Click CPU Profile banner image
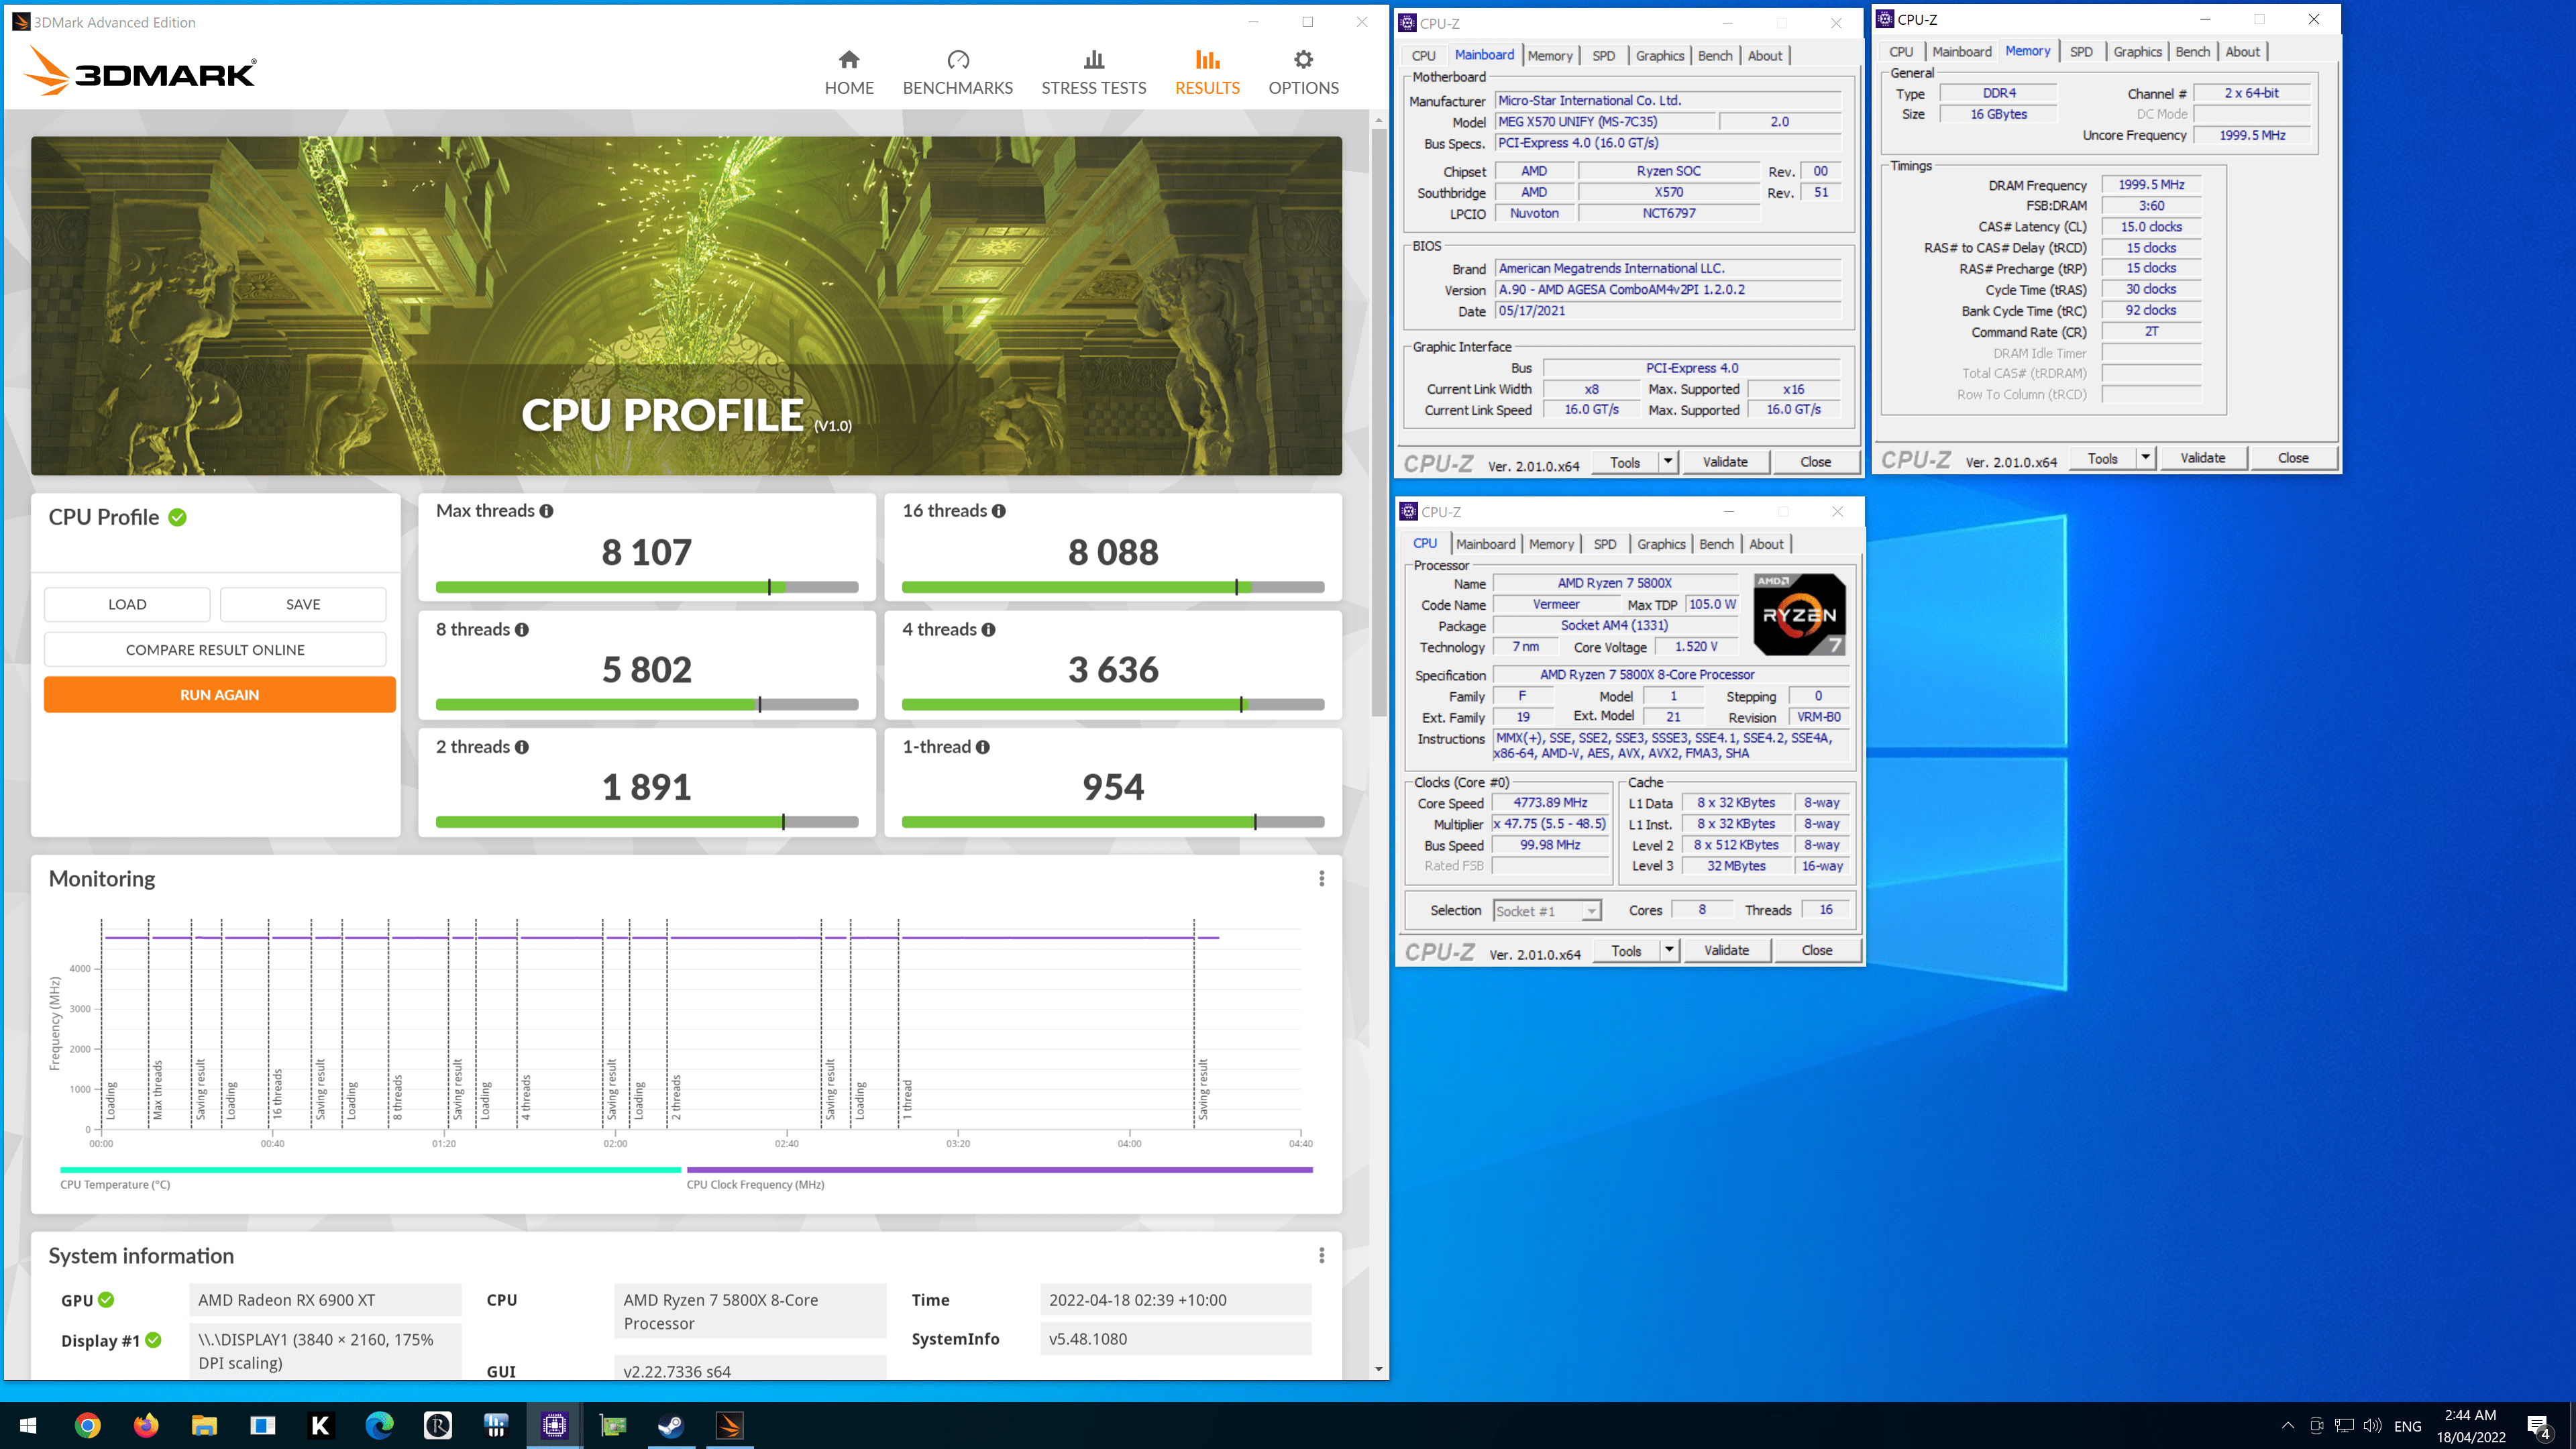Viewport: 2576px width, 1449px height. [x=686, y=306]
